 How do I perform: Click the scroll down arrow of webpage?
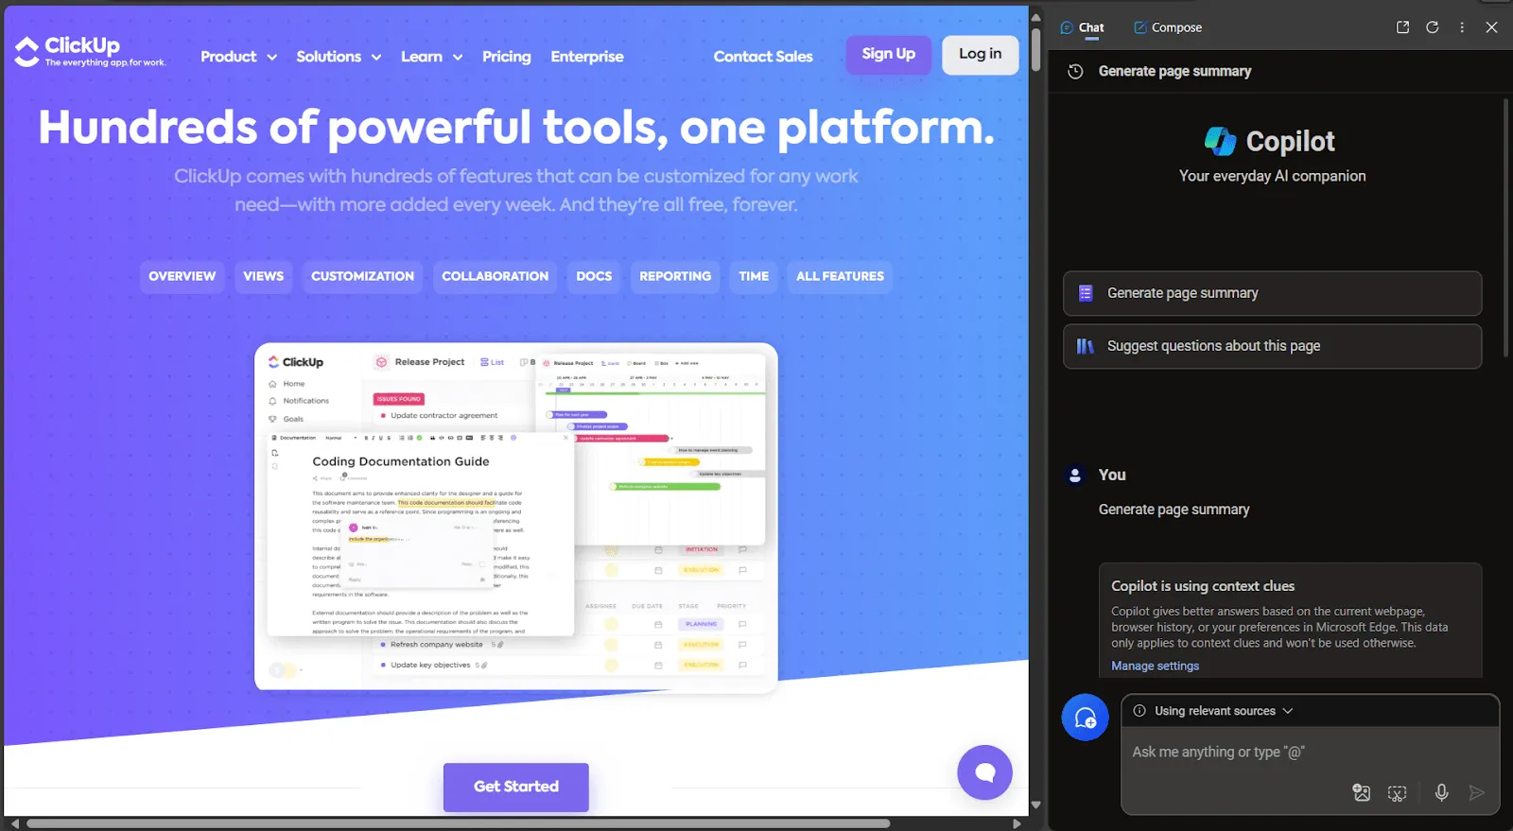[x=1035, y=805]
